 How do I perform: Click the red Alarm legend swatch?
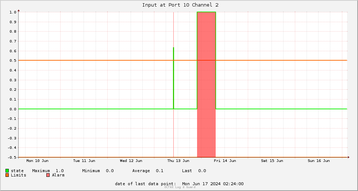coord(48,175)
